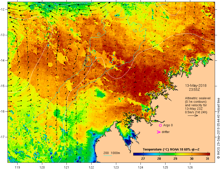Click the color bar value '30'
Viewport: 220px width, 170px height.
tap(191, 159)
